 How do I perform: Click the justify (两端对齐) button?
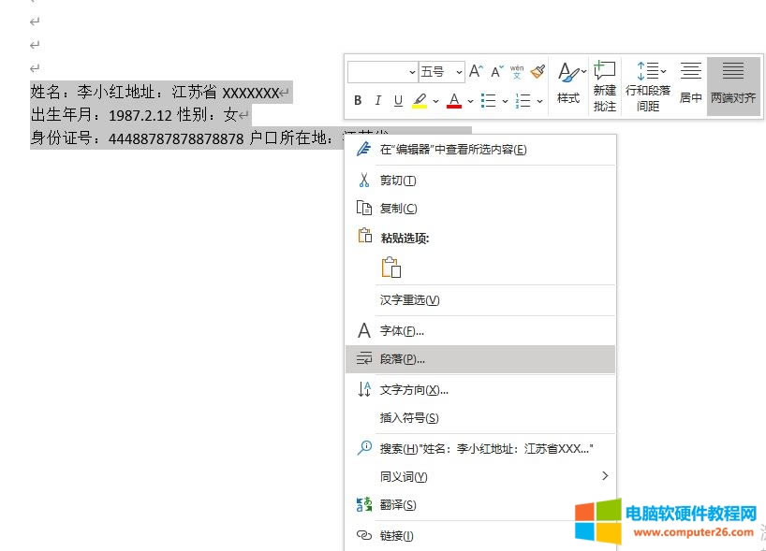[x=733, y=83]
